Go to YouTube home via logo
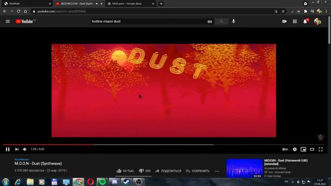The image size is (331, 186). tap(24, 21)
